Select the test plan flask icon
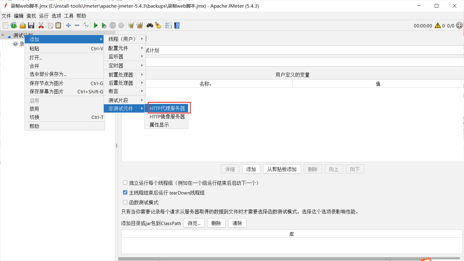The height and width of the screenshot is (261, 464). tap(9, 36)
